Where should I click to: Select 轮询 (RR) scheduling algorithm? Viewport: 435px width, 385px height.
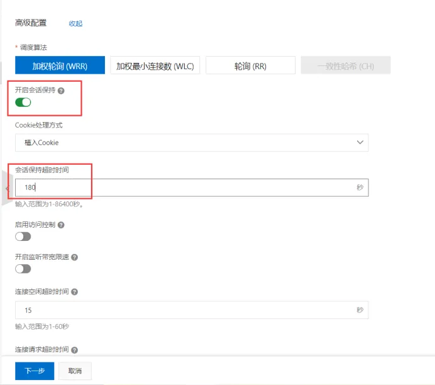click(250, 65)
